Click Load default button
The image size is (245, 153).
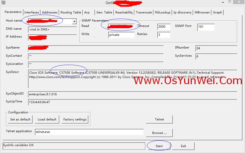click(47, 119)
